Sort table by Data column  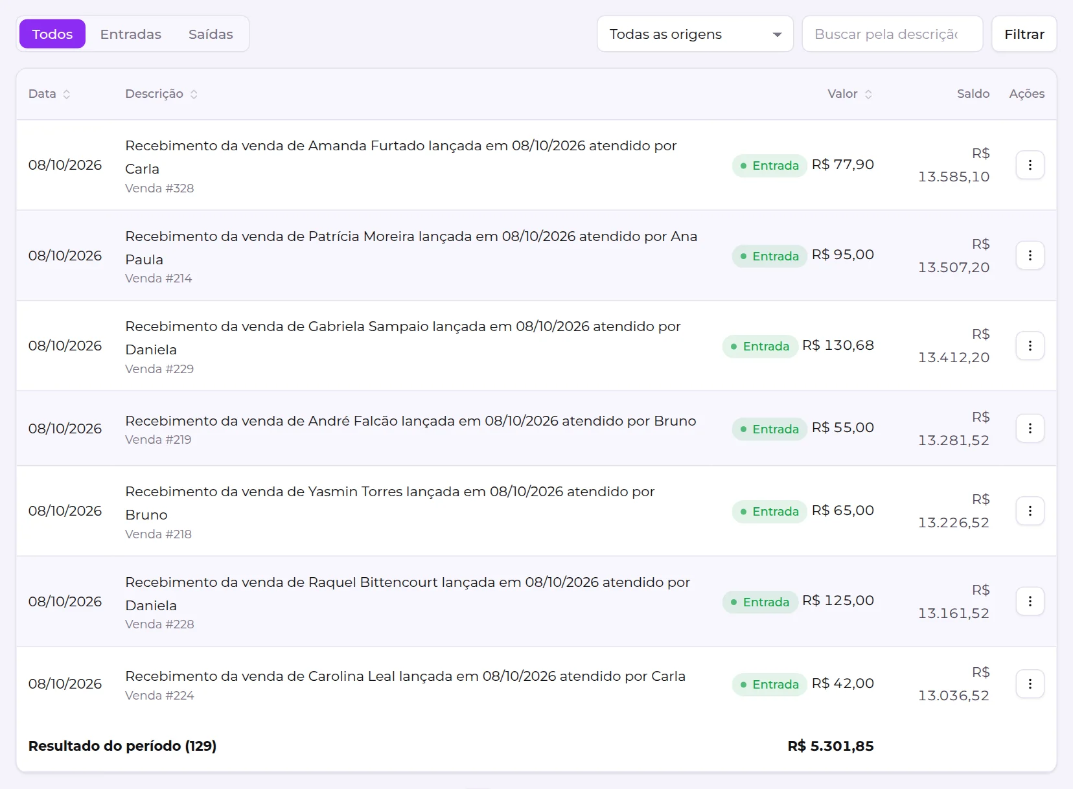49,94
